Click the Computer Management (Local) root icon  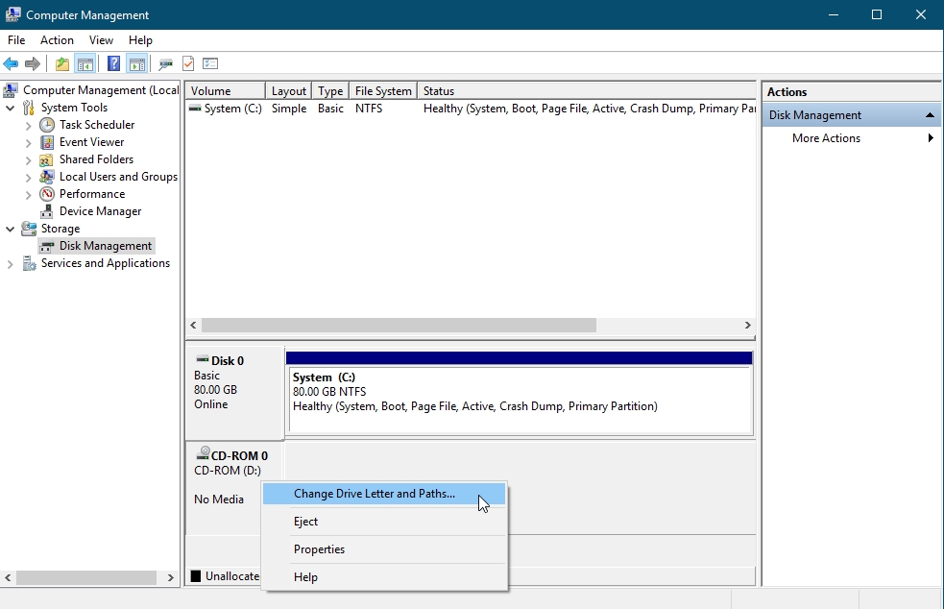11,90
